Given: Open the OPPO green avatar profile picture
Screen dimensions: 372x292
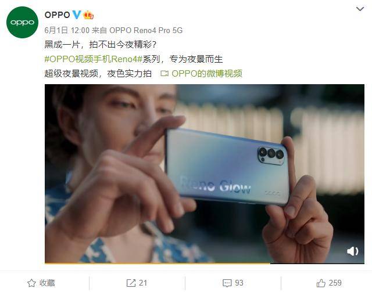Looking at the screenshot, I should (22, 22).
